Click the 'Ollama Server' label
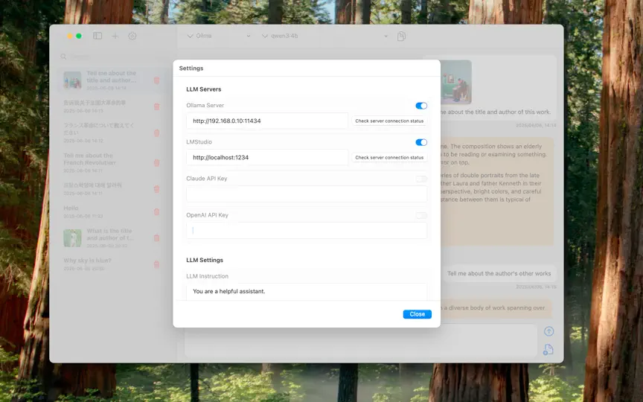Image resolution: width=643 pixels, height=402 pixels. [x=205, y=106]
